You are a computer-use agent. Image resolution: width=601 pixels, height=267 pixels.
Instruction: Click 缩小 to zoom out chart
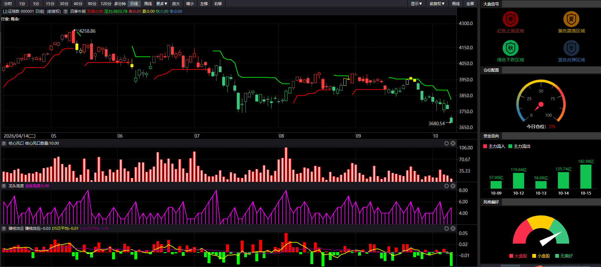(x=190, y=3)
